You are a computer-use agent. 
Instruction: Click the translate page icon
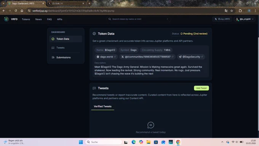tap(226, 11)
